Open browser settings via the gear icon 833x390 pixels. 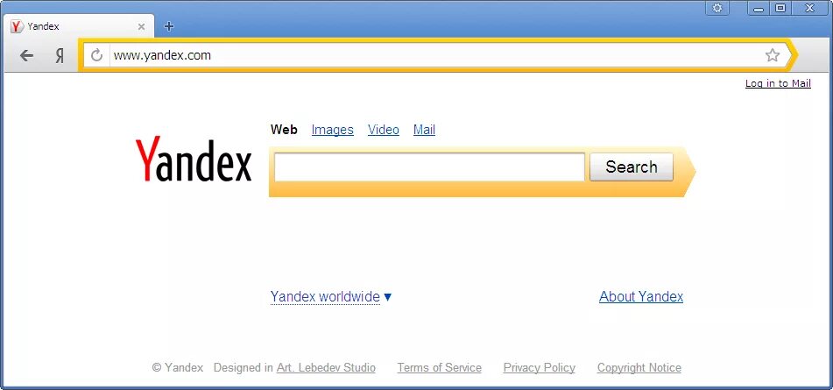click(717, 7)
